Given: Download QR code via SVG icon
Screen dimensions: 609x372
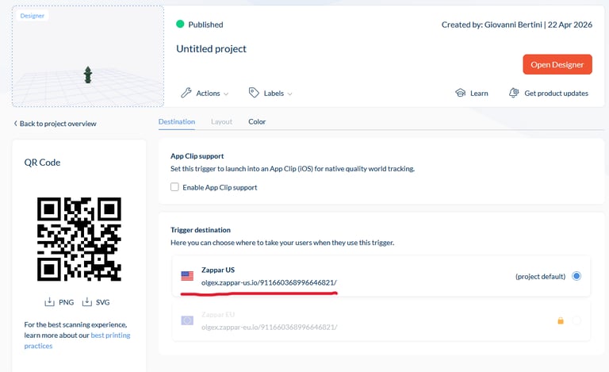Looking at the screenshot, I should pyautogui.click(x=87, y=301).
